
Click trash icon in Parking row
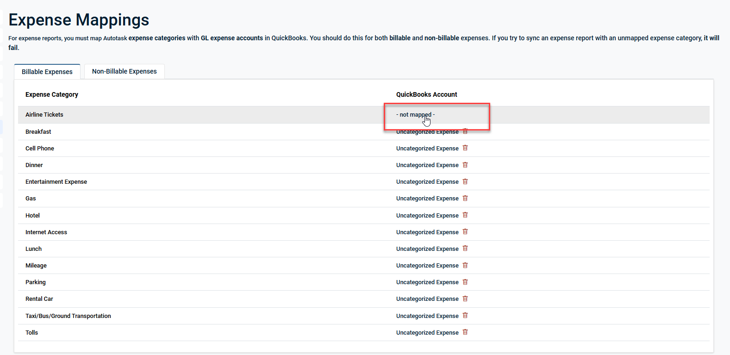465,282
